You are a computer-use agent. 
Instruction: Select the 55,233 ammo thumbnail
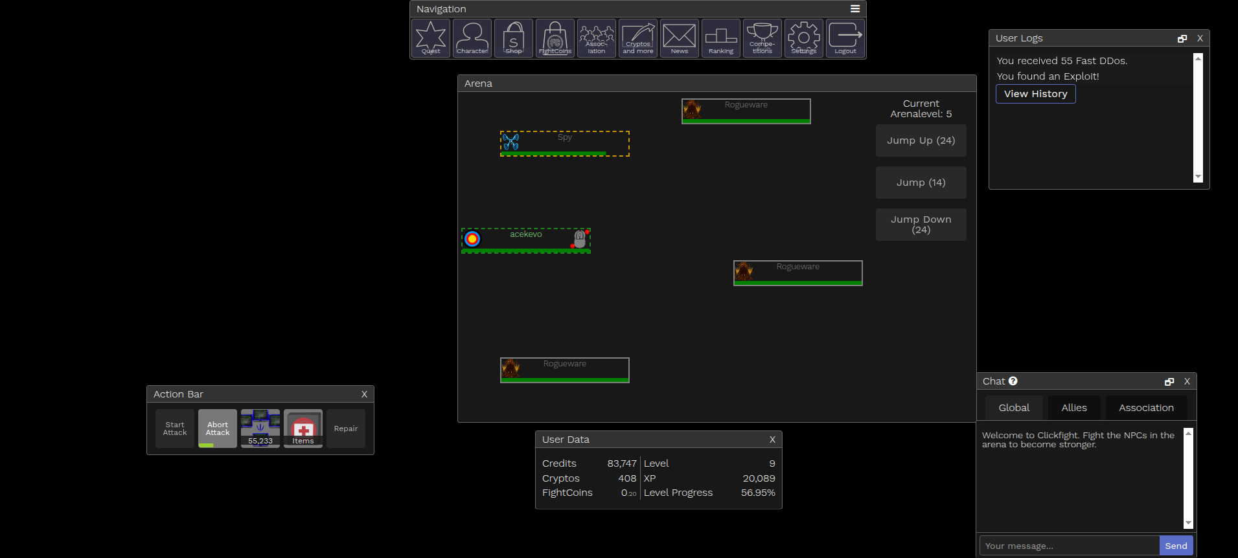[260, 429]
